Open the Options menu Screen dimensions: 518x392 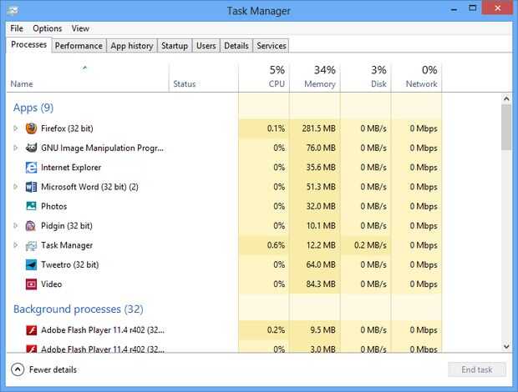48,28
